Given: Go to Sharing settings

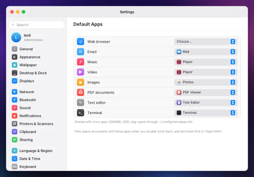Looking at the screenshot, I should click(37, 140).
